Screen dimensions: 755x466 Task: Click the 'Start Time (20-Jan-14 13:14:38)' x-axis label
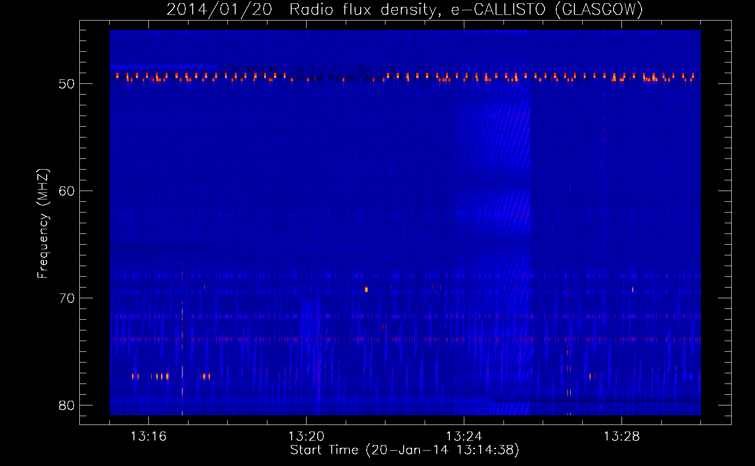coord(405,450)
